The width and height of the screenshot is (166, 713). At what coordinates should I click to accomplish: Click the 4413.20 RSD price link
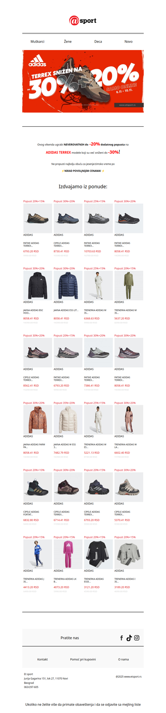click(x=31, y=587)
